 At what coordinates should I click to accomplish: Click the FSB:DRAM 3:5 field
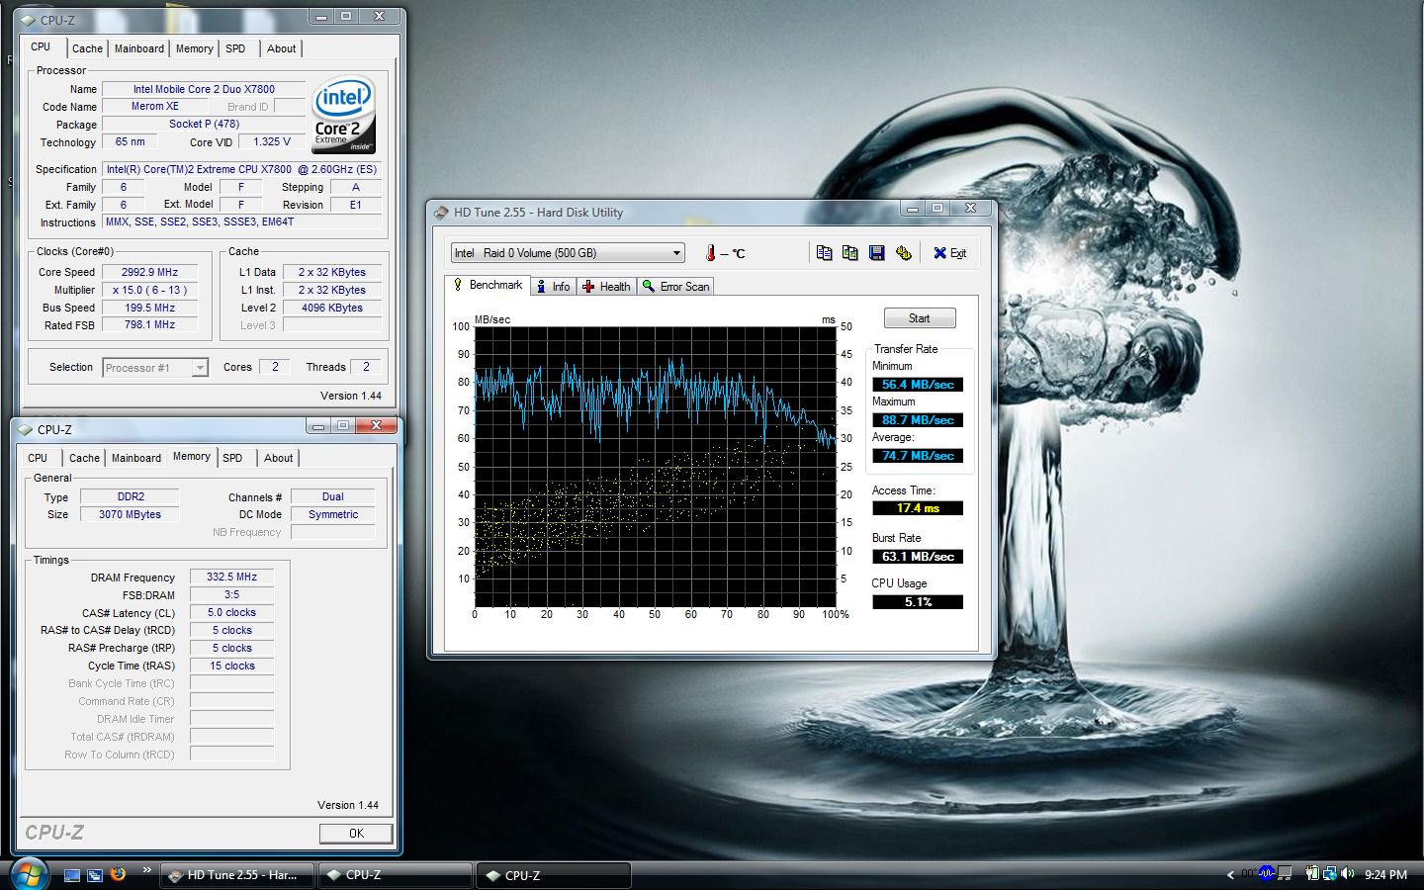(231, 594)
